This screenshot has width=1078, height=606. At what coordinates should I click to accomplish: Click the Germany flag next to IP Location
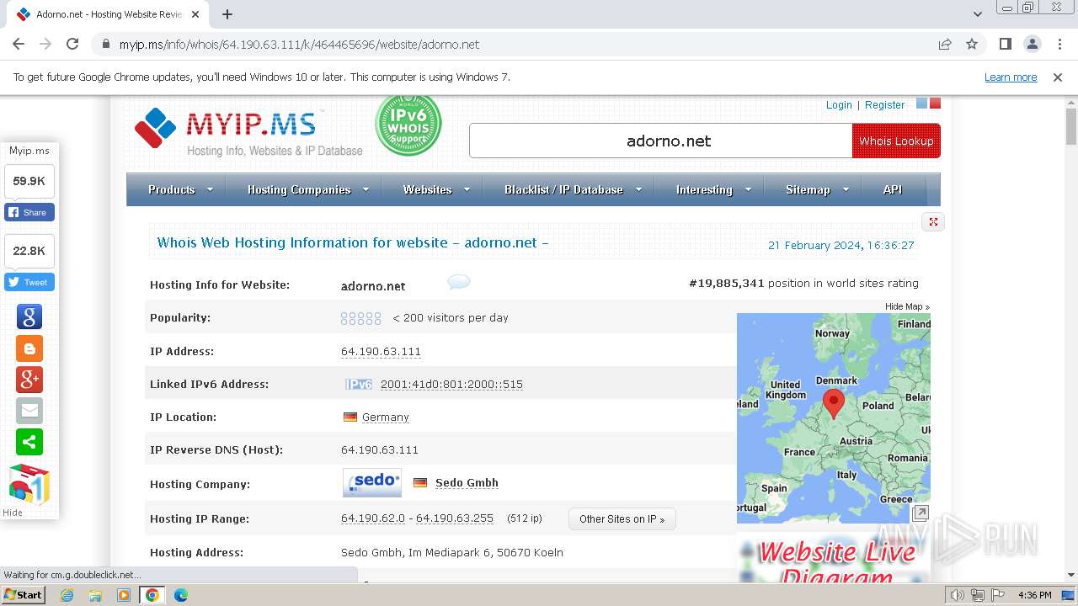pos(350,417)
